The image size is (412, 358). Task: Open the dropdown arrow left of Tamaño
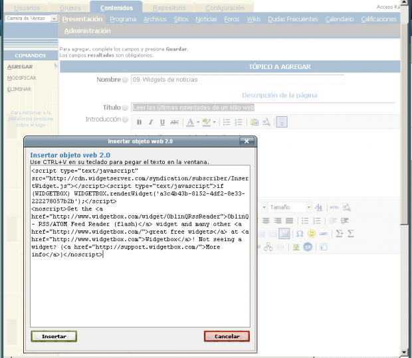(x=264, y=207)
